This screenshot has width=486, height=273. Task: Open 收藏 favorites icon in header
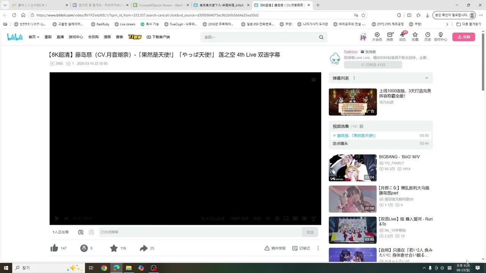click(x=415, y=36)
